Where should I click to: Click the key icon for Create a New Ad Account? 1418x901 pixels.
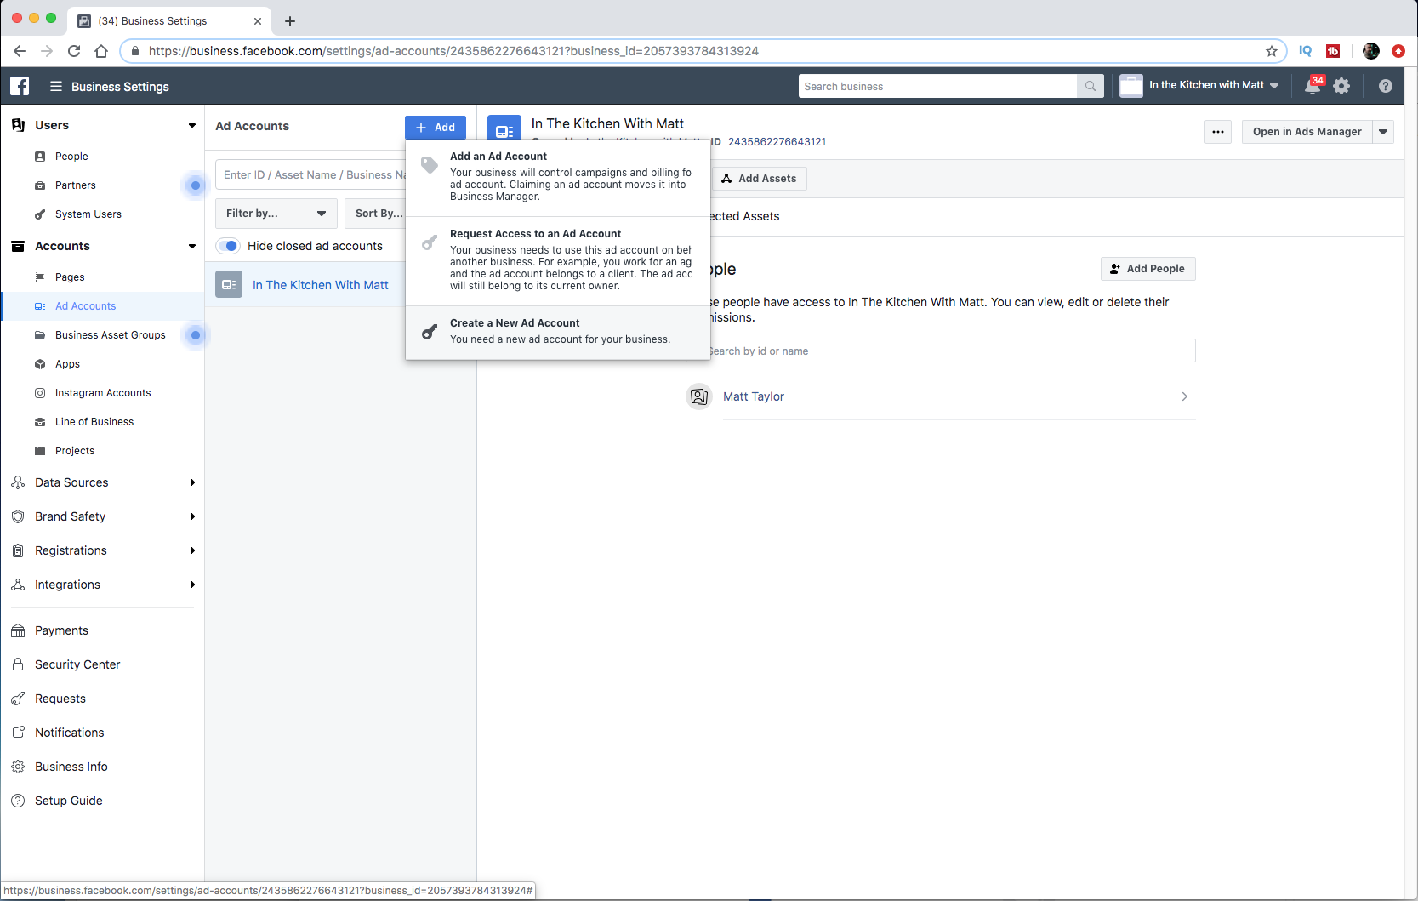(x=430, y=332)
